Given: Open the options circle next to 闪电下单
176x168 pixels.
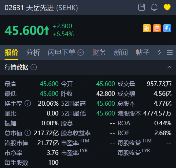Looking at the screenshot, I should click(x=81, y=52).
